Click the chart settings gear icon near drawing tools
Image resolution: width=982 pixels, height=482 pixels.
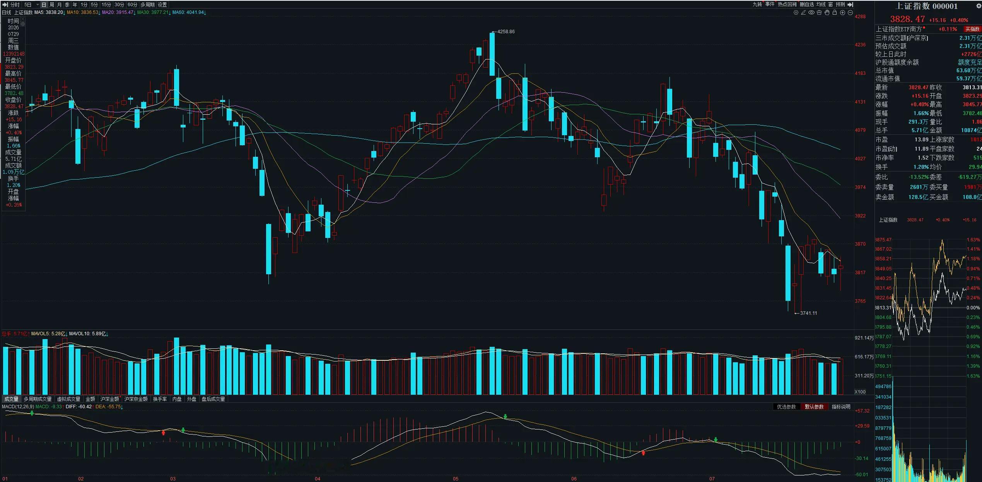click(x=796, y=13)
